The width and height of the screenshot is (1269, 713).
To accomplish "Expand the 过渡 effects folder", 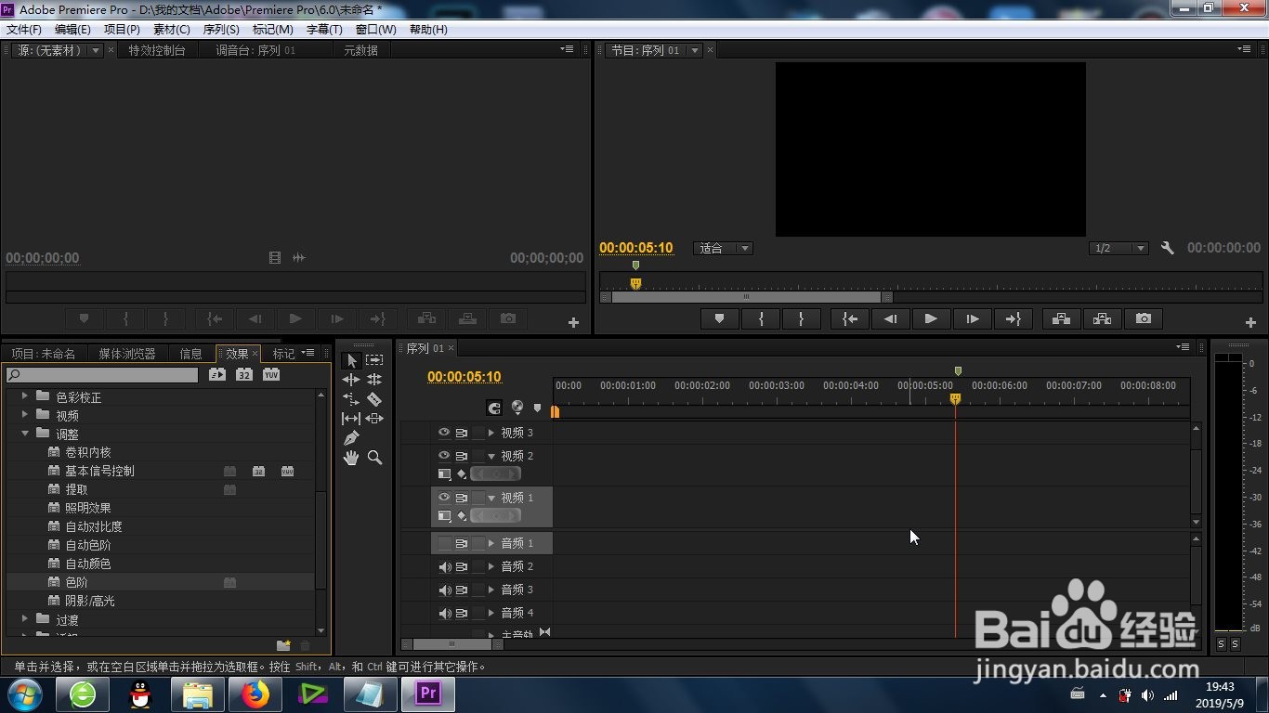I will point(25,618).
